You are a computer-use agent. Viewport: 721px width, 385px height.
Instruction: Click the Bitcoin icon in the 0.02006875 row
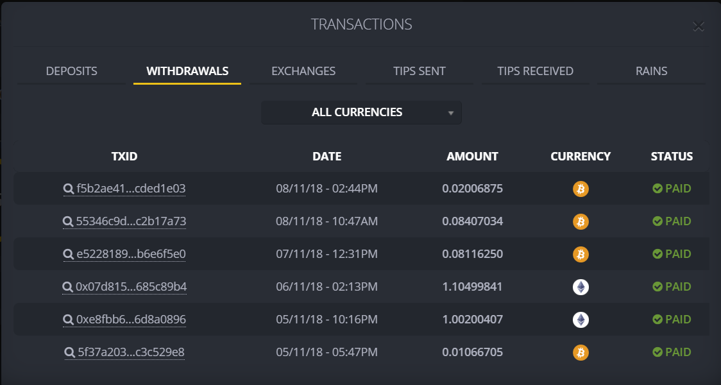pos(581,189)
